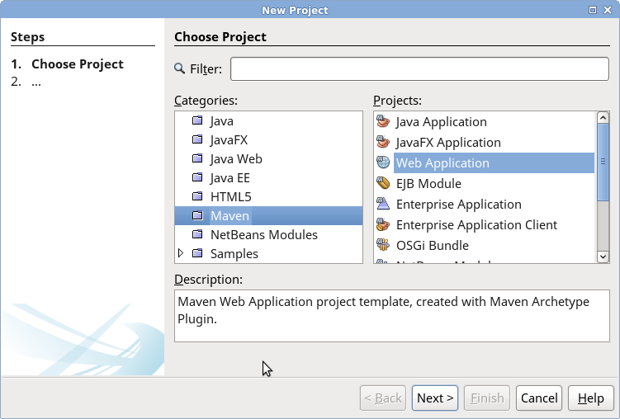Click the Web Application globe icon
The height and width of the screenshot is (419, 620).
coord(383,163)
